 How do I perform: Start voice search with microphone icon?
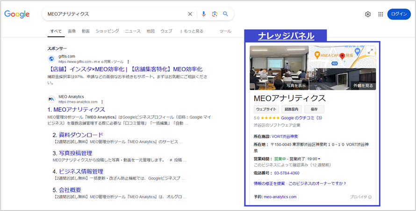(x=203, y=14)
